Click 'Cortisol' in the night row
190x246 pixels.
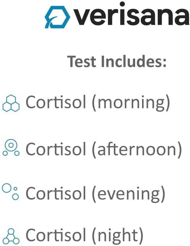click(x=55, y=235)
